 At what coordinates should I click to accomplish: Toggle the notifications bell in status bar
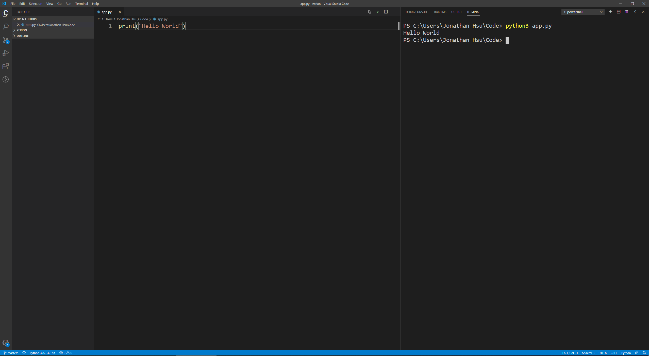644,353
